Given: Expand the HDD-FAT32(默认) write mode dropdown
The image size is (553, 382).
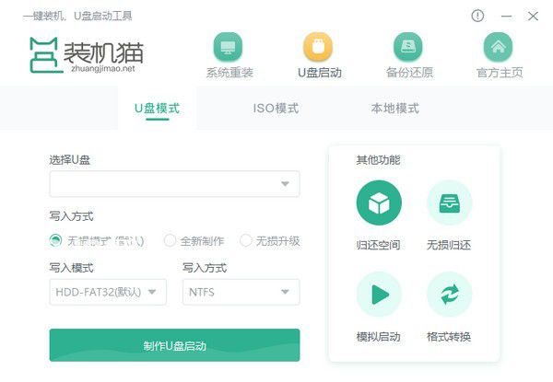Looking at the screenshot, I should click(x=108, y=292).
